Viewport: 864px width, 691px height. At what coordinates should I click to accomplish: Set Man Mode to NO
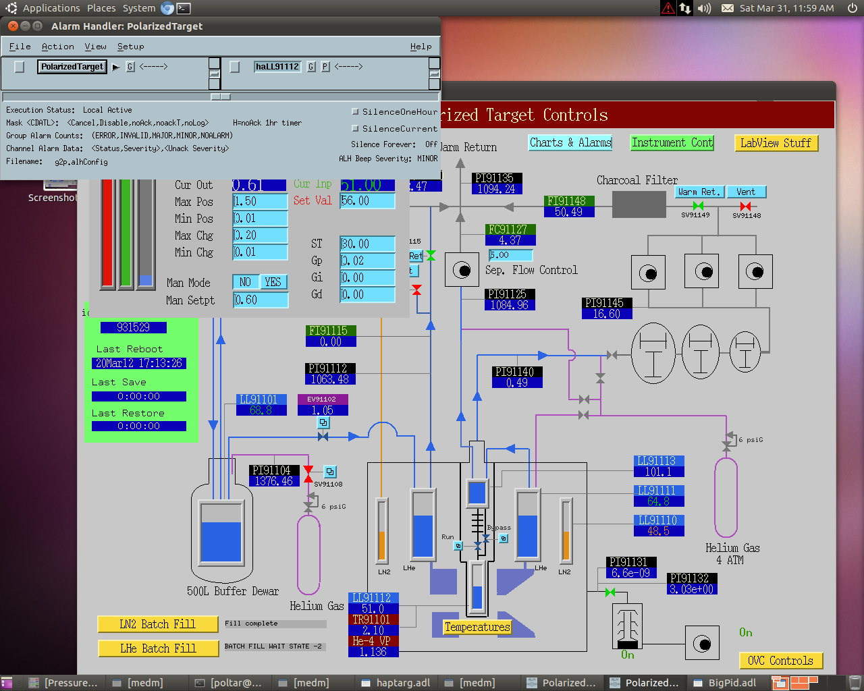click(x=246, y=282)
